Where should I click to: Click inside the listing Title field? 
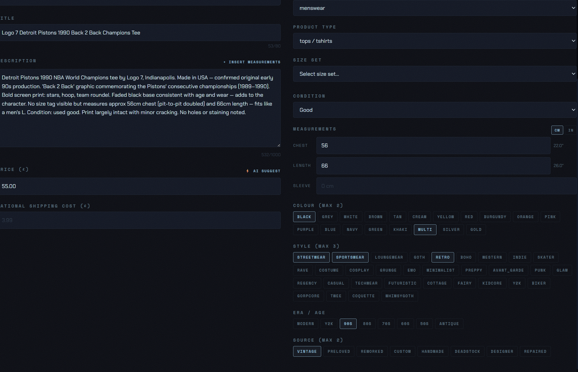pos(140,33)
